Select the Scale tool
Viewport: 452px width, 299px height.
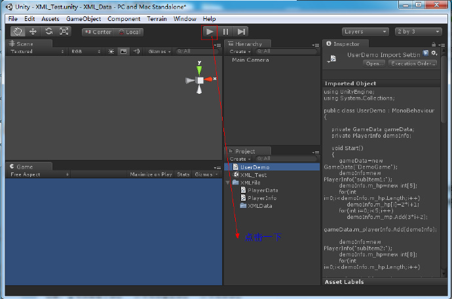tap(64, 31)
